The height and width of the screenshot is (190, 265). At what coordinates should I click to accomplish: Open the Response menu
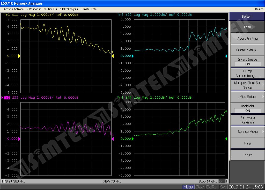pyautogui.click(x=34, y=9)
